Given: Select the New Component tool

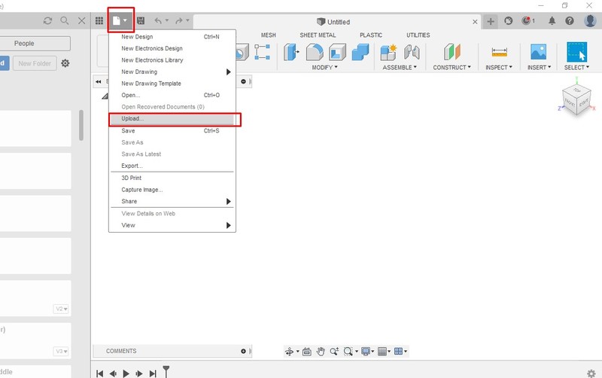Looking at the screenshot, I should (388, 52).
